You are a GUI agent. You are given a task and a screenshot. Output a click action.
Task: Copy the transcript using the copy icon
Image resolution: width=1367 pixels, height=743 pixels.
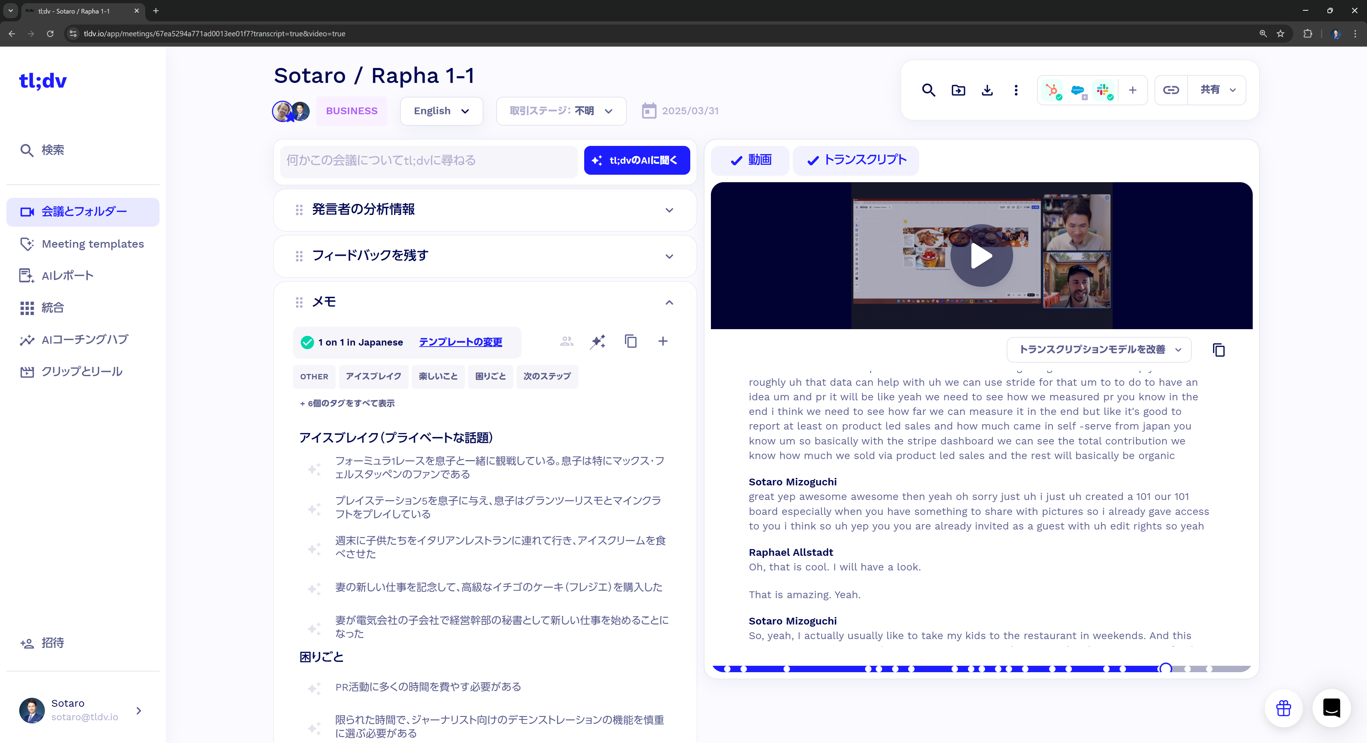(1219, 350)
